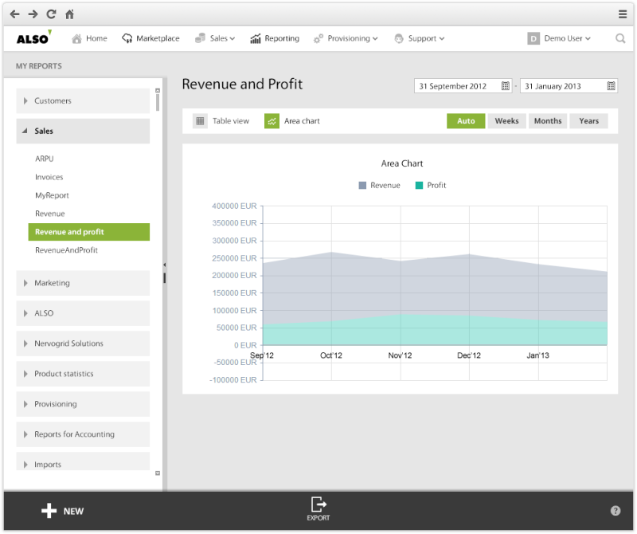Click the help question mark icon
The width and height of the screenshot is (637, 534).
tap(616, 511)
